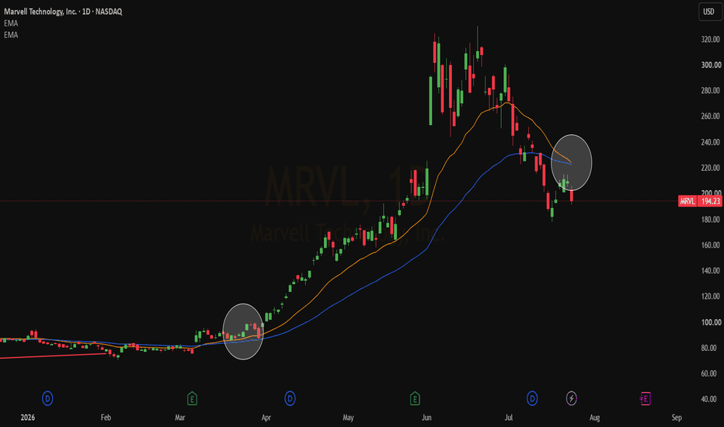This screenshot has width=724, height=427.
Task: Click the Jul time axis label
Action: click(x=508, y=418)
